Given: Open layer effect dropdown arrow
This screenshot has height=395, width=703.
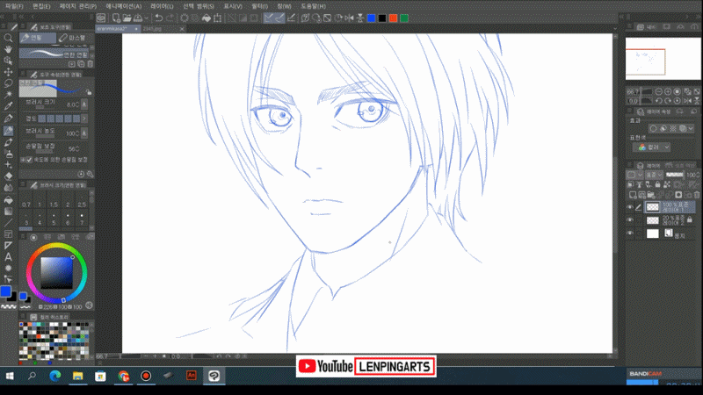Looking at the screenshot, I should tap(691, 128).
